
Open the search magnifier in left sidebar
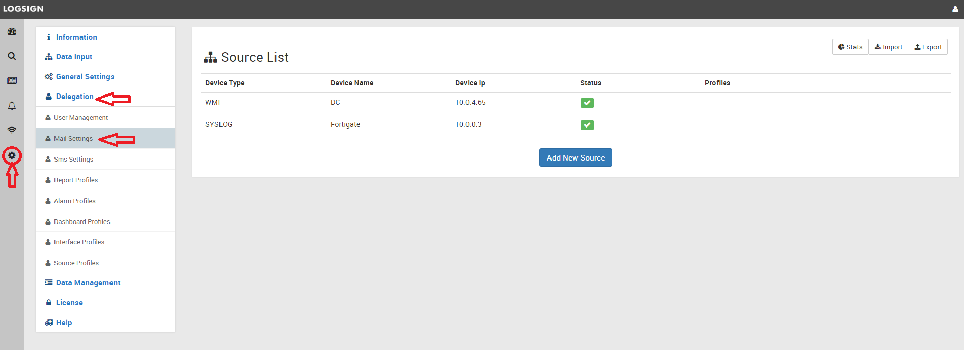click(12, 56)
